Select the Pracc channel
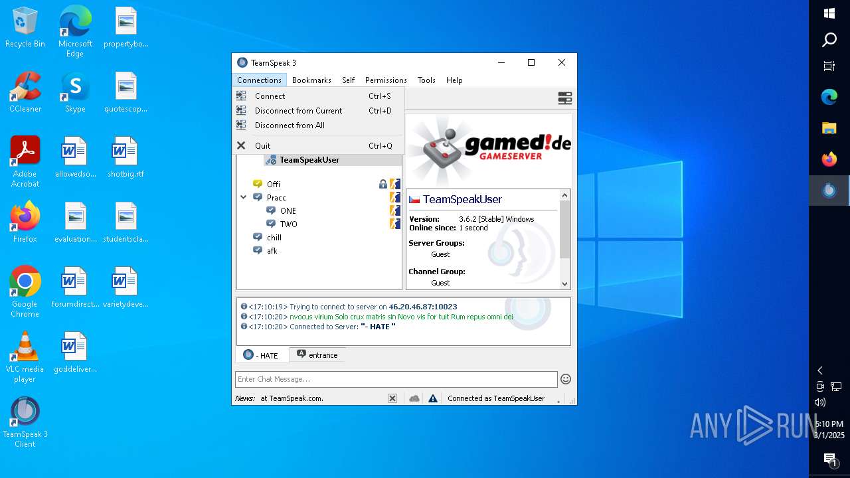This screenshot has height=478, width=850. tap(276, 197)
